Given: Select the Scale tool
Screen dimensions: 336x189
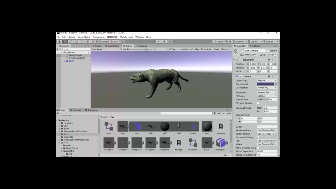Looking at the screenshot, I should (x=76, y=41).
